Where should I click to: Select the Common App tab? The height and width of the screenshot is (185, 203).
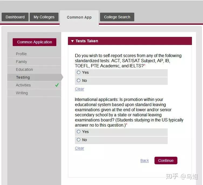pos(79,17)
